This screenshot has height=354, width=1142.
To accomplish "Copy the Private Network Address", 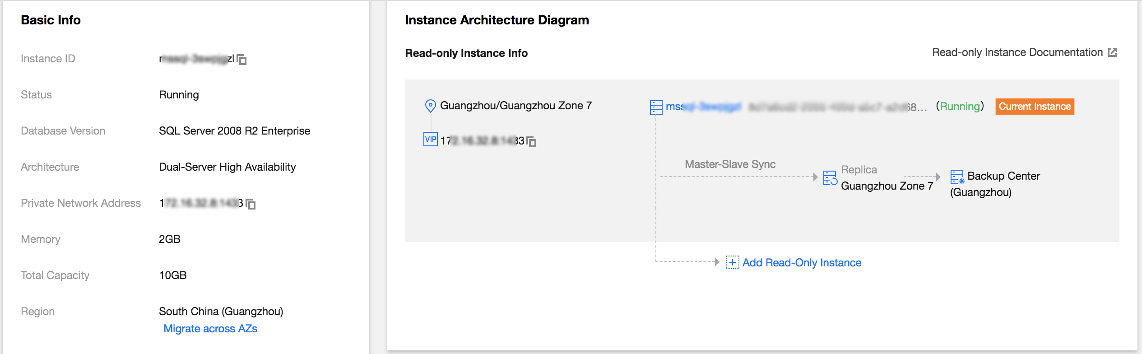I will tap(251, 204).
